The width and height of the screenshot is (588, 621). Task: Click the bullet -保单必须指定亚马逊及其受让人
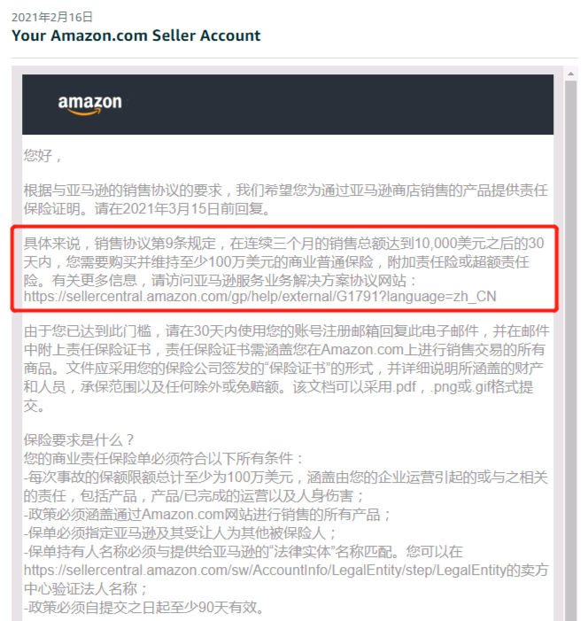click(x=180, y=533)
